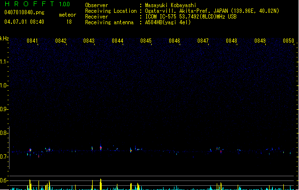Click time marker 0842
The width and height of the screenshot is (299, 190).
tap(61, 41)
